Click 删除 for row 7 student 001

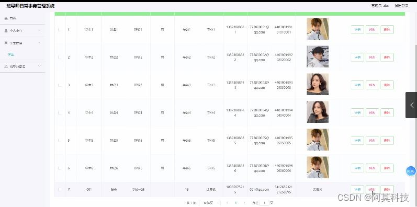tap(387, 189)
